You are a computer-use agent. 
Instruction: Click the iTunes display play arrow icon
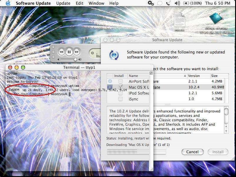pyautogui.click(x=92, y=53)
